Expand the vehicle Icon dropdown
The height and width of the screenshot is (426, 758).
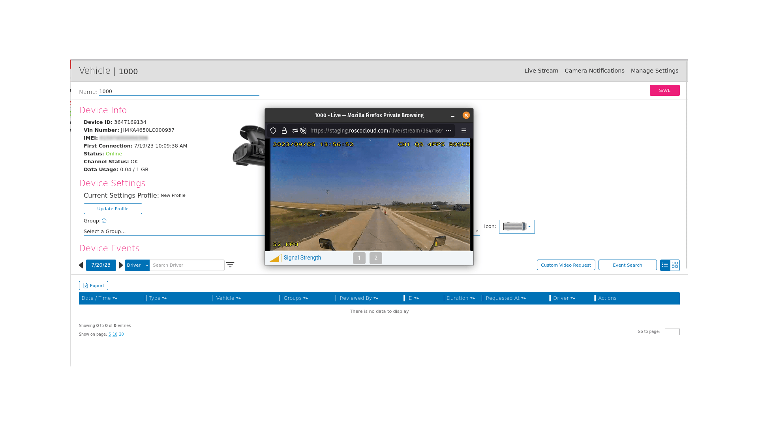tap(517, 226)
